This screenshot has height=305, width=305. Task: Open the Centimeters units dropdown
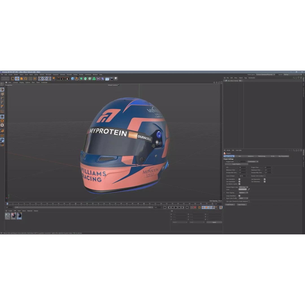(x=253, y=162)
